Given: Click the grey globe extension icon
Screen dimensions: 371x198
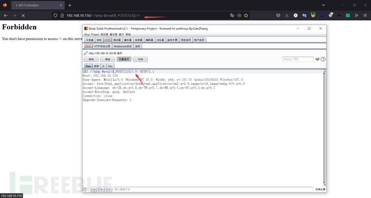Looking at the screenshot, I should pos(331,15).
